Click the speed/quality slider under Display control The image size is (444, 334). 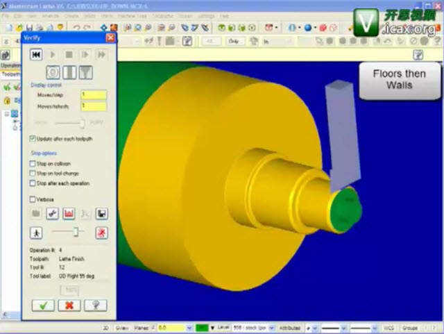71,123
